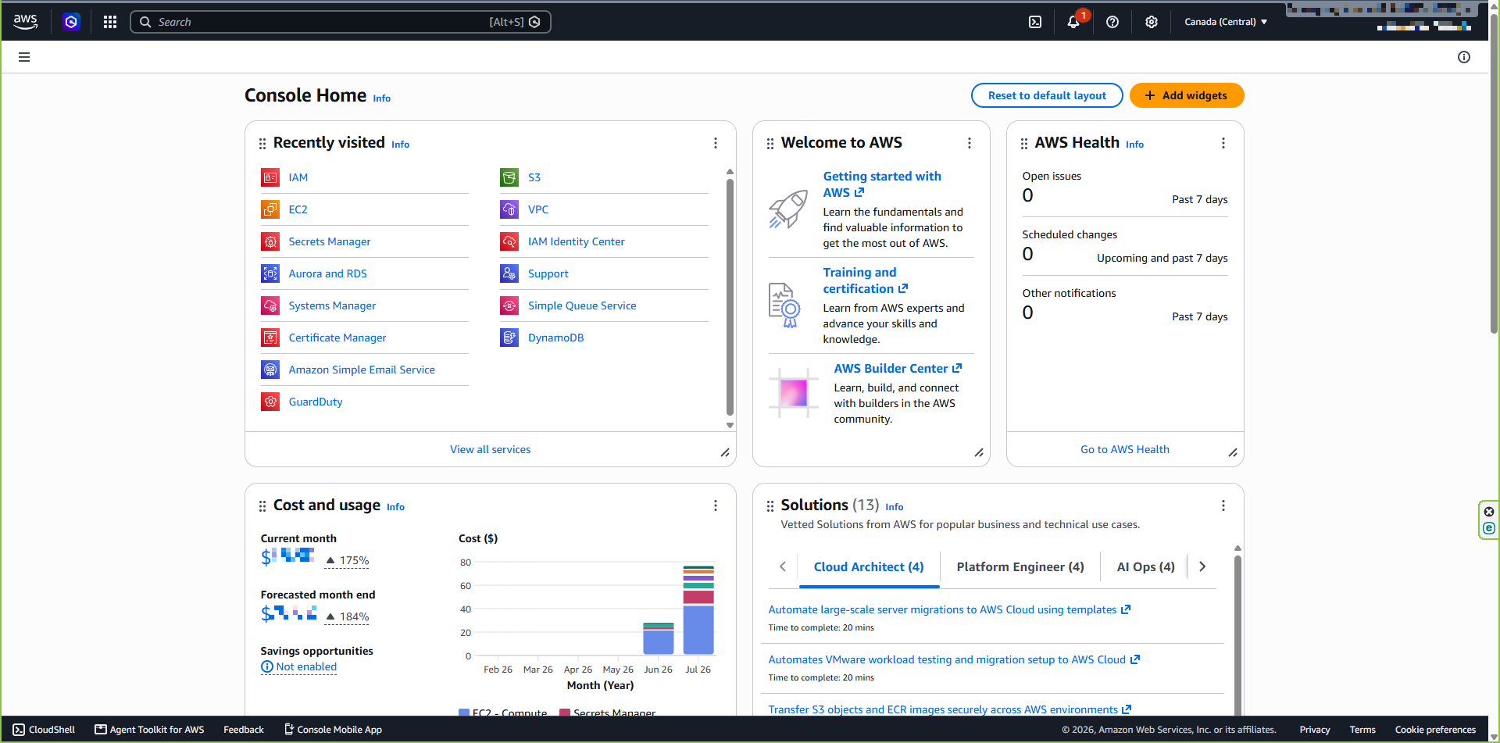Viewport: 1500px width, 743px height.
Task: Launch CloudShell from top bar icon
Action: tap(1035, 22)
